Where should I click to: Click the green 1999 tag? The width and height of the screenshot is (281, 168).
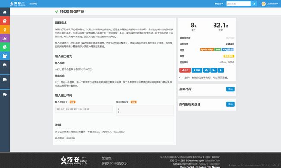tap(217, 49)
